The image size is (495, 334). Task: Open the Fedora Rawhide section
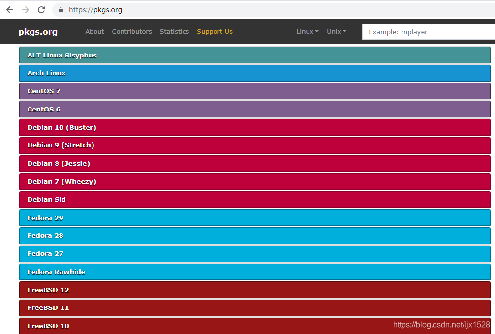pyautogui.click(x=255, y=272)
